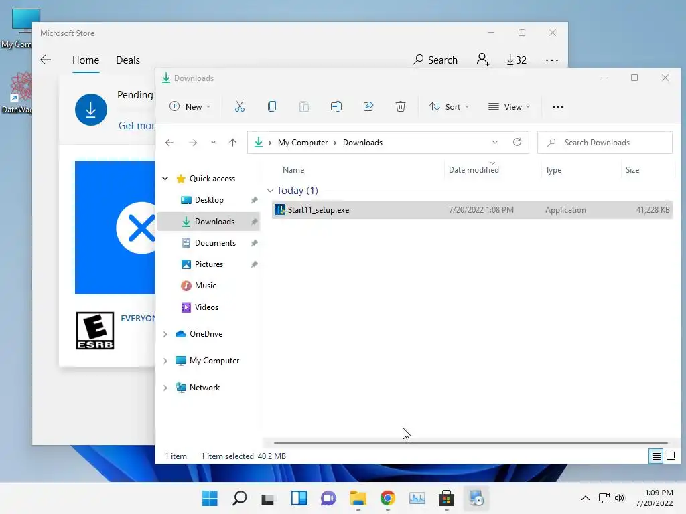Refresh the Downloads folder view
This screenshot has width=686, height=514.
point(517,142)
